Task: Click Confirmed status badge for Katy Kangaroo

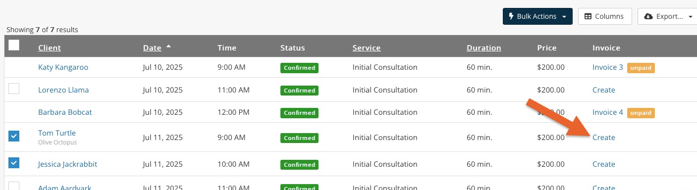Action: (299, 68)
